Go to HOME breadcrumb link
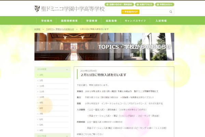This screenshot has height=137, width=205. (37, 29)
